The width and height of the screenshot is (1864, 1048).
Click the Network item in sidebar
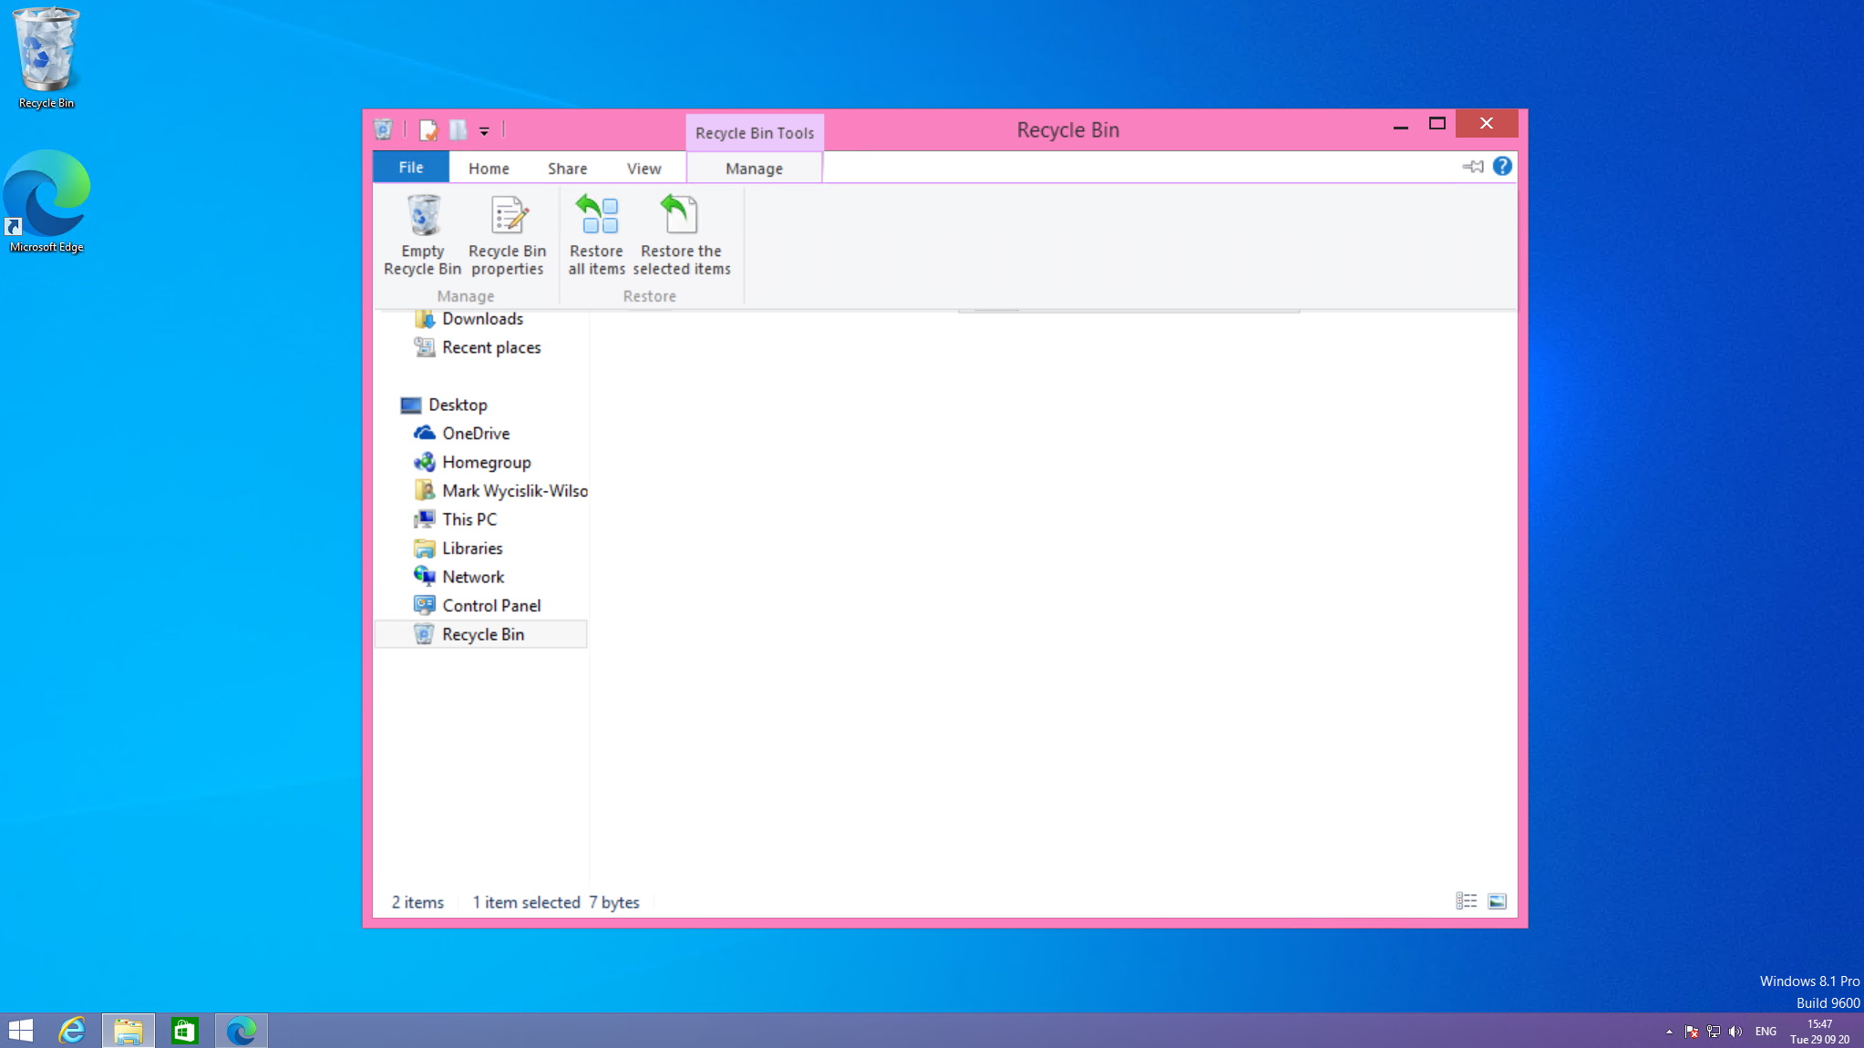472,576
